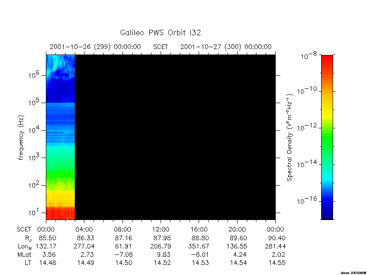367x275 pixels.
Task: Click the RJ value '86.33'
Action: (85, 238)
